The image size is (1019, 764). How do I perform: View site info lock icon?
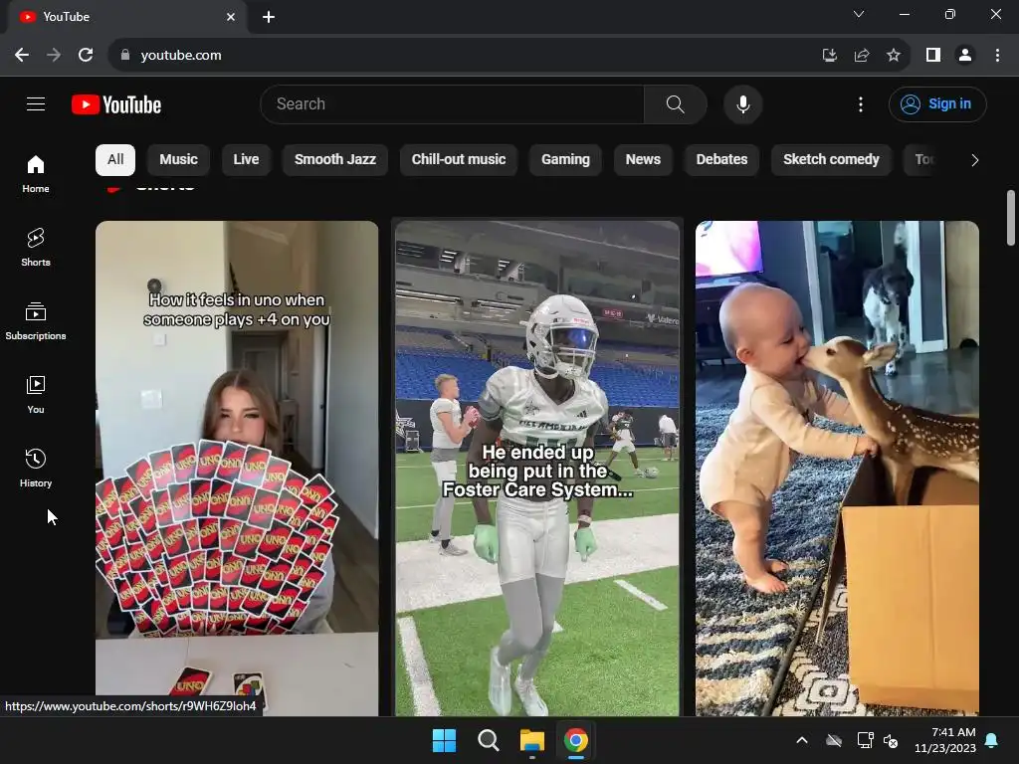click(x=125, y=56)
